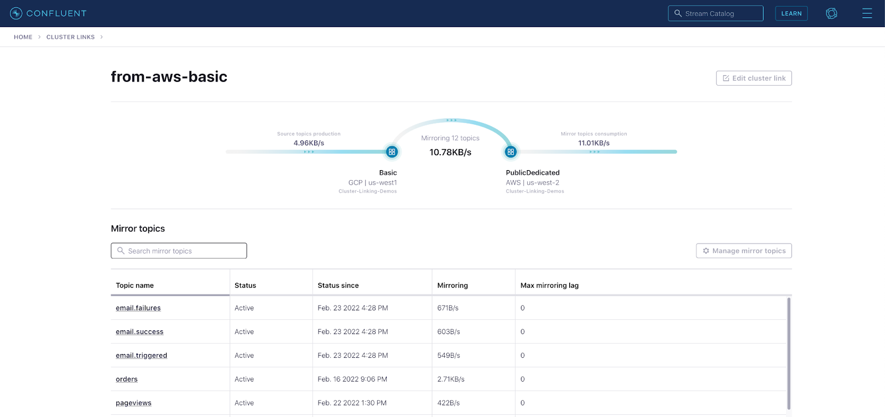Click GCP | us-west1 region text

coord(373,183)
